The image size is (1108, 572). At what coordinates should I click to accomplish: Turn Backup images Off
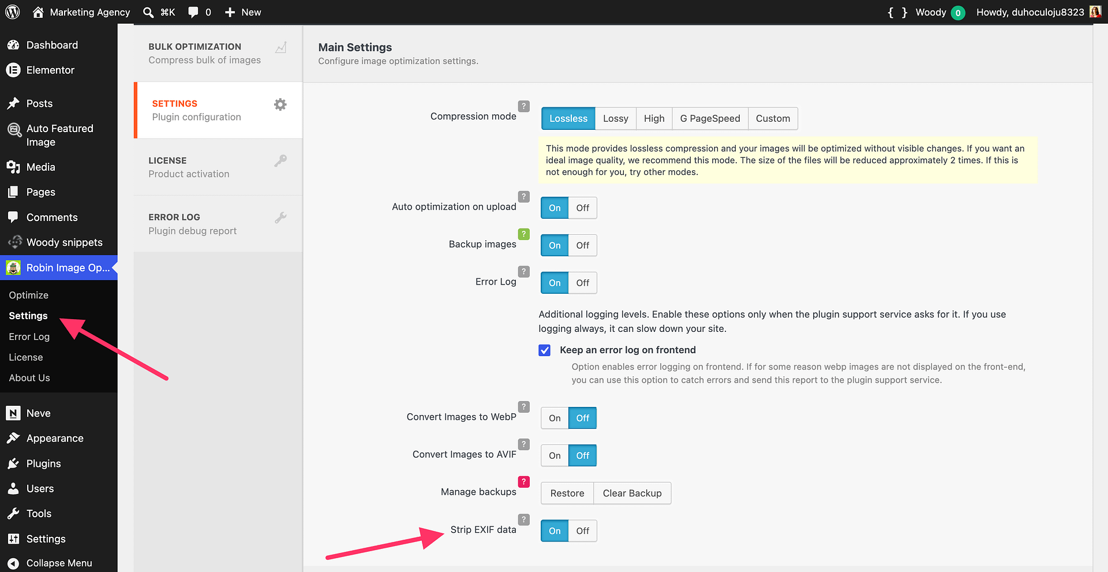pos(582,245)
